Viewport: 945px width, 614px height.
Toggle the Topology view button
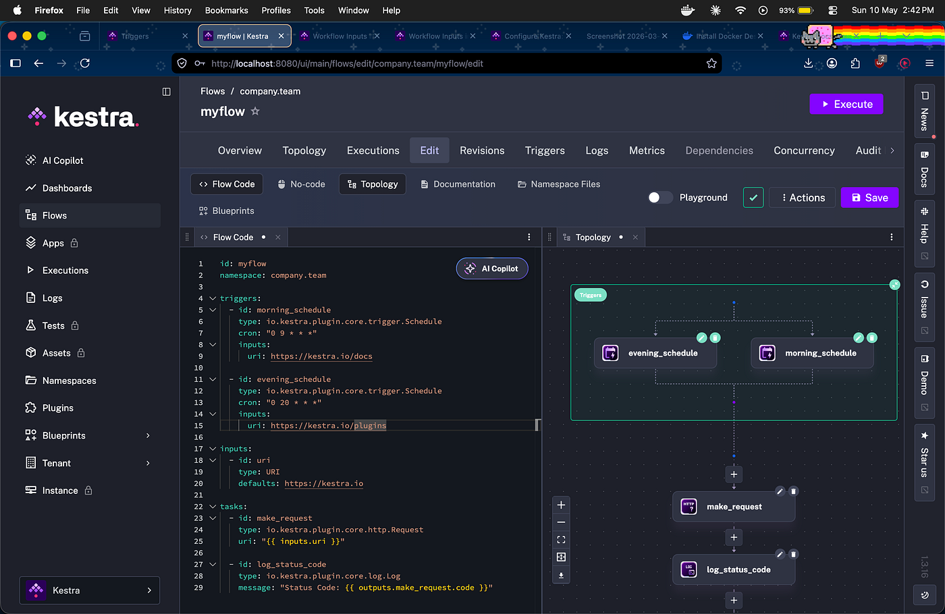coord(373,184)
